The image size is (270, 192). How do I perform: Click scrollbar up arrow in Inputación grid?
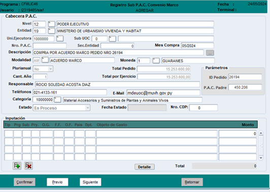point(261,133)
